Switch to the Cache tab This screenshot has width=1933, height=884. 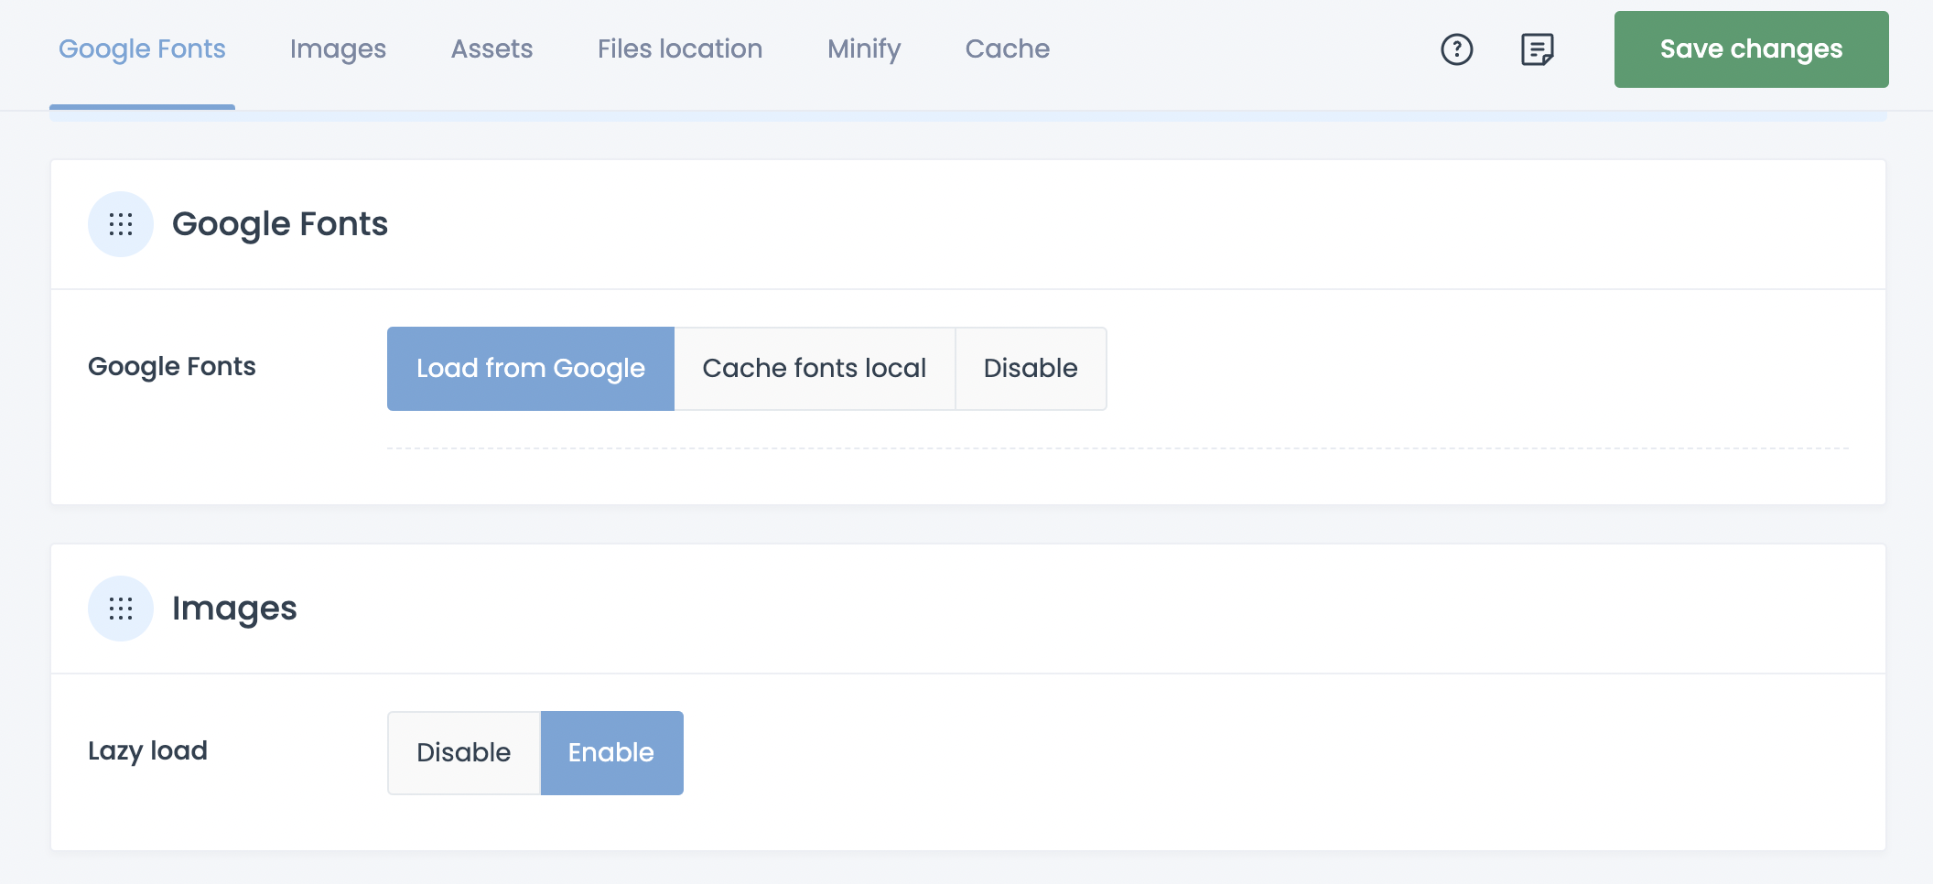pos(1008,49)
